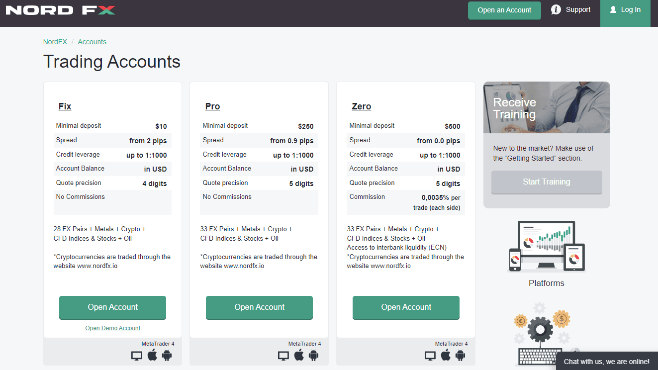Click the Platforms devices illustration
The width and height of the screenshot is (658, 370).
click(546, 246)
